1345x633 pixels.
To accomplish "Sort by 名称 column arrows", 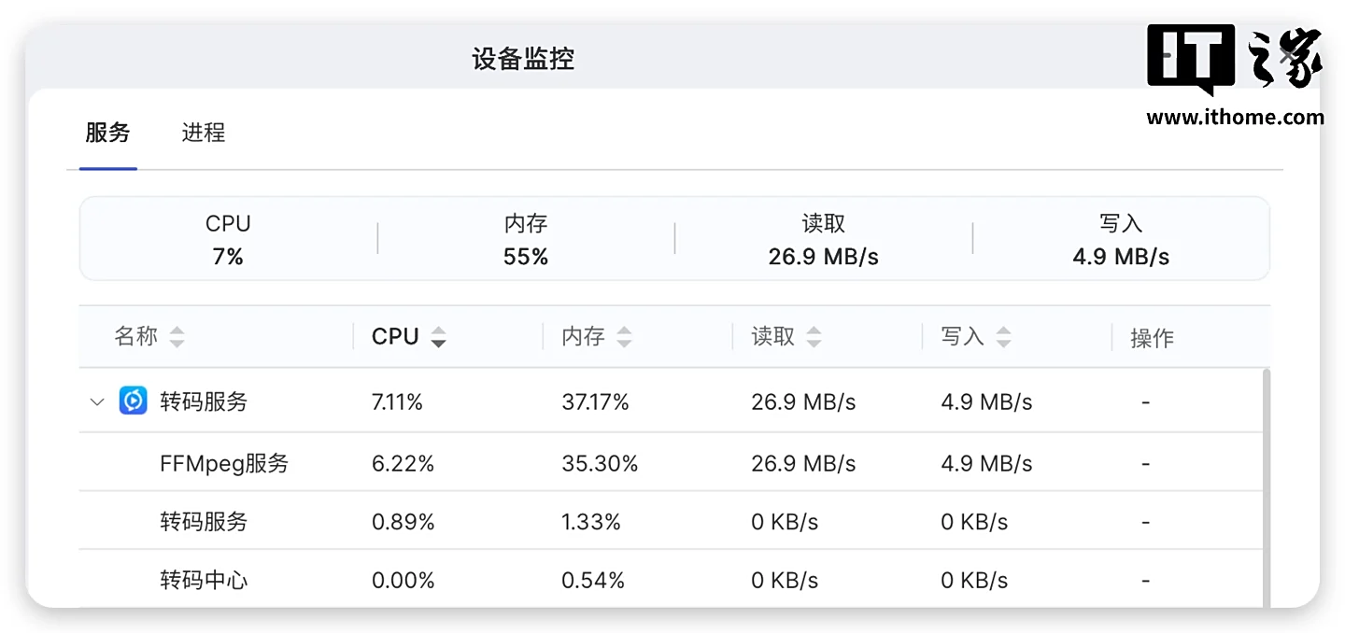I will tap(177, 337).
